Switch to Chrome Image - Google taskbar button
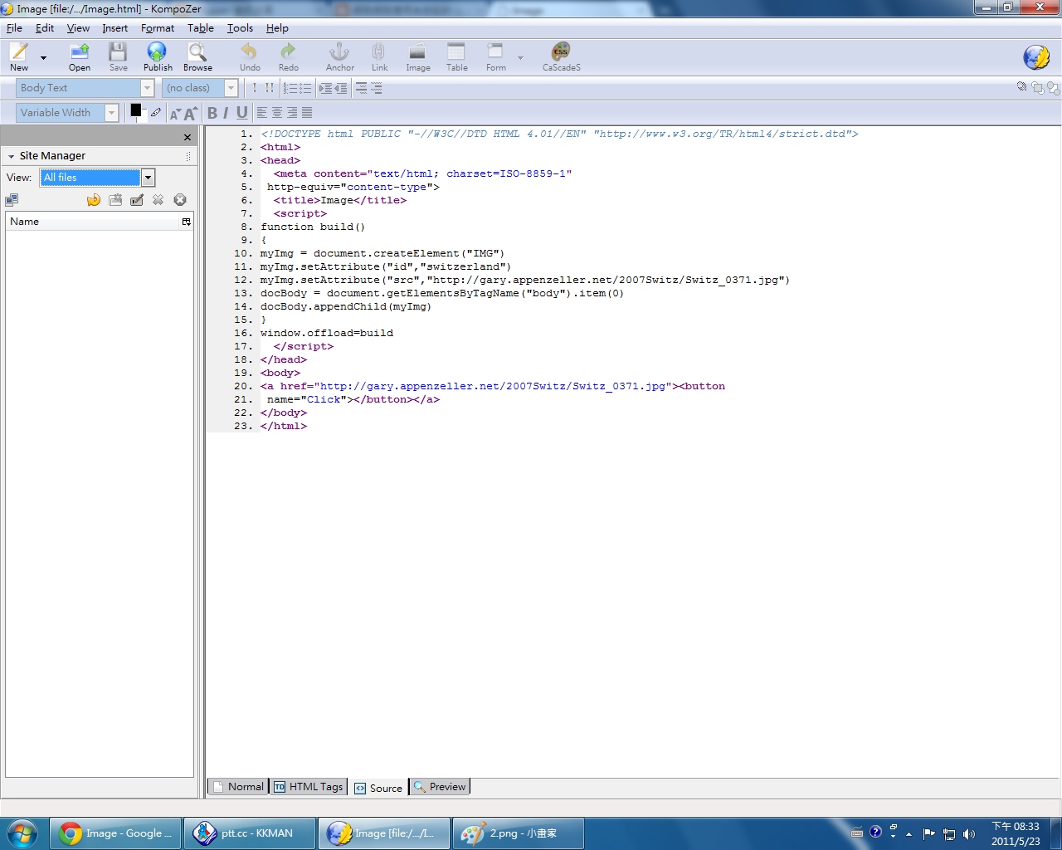The width and height of the screenshot is (1062, 850). pyautogui.click(x=115, y=833)
